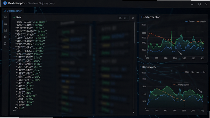Click the orange data point marker in lower chart
Screen dimensions: 210x118
pos(184,100)
